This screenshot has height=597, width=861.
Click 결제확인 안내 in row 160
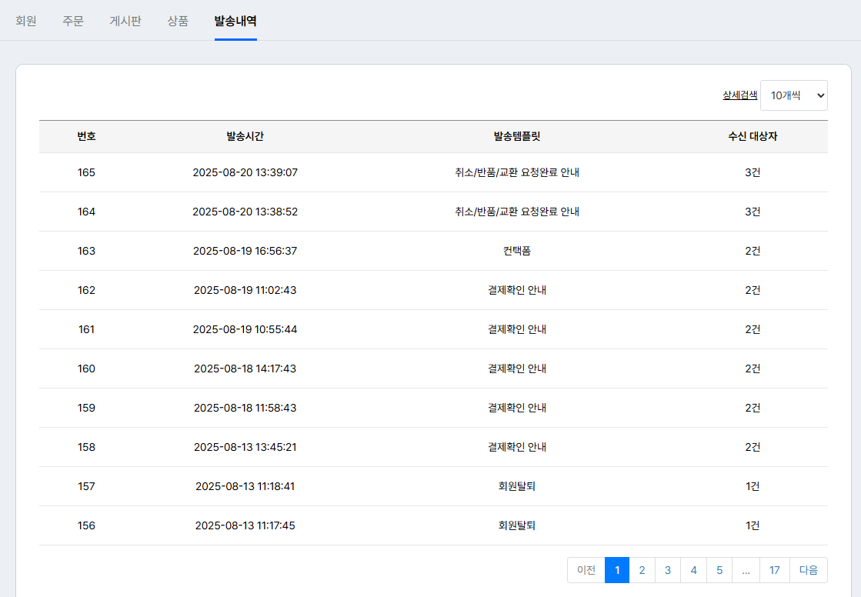517,369
